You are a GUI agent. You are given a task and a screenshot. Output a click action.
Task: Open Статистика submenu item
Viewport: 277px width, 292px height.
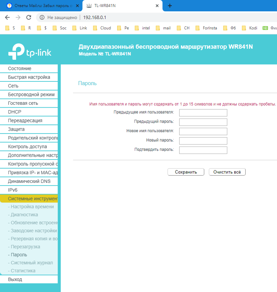tap(22, 271)
